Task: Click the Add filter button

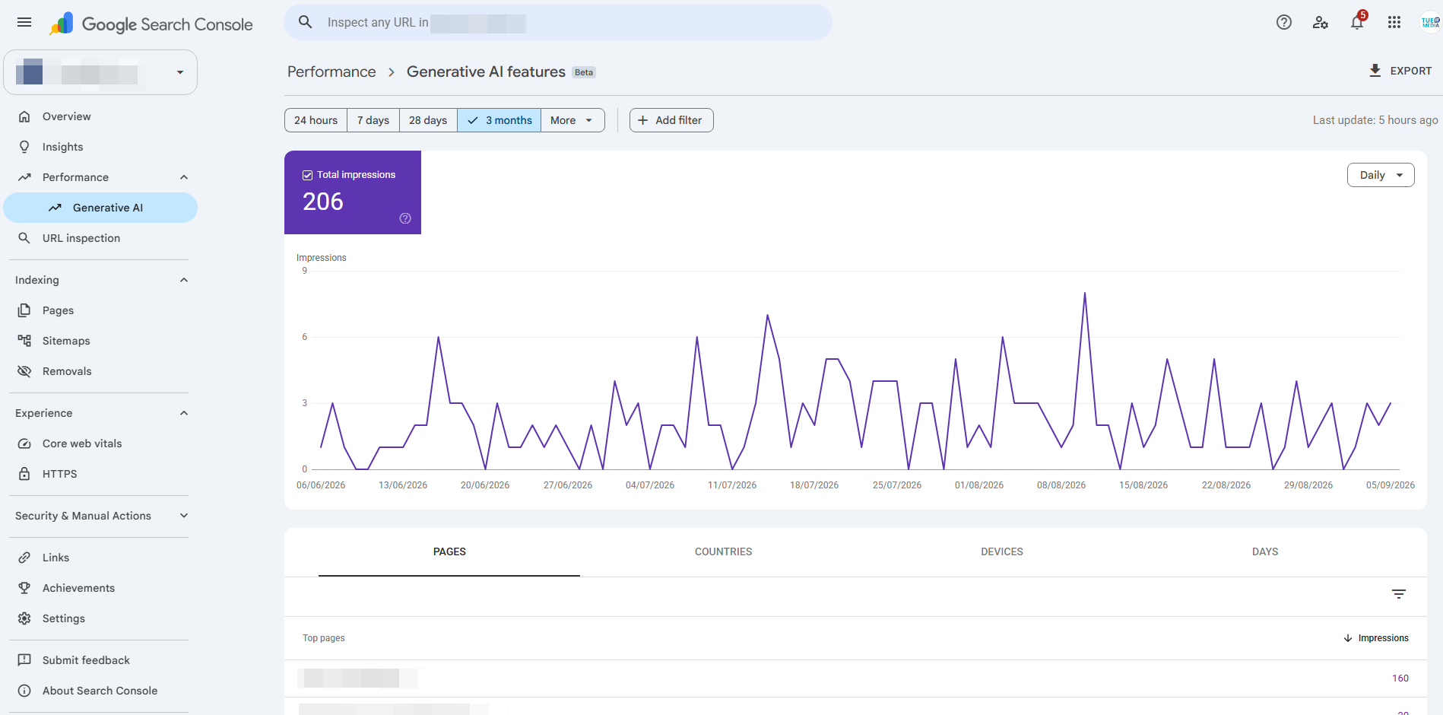Action: point(671,120)
